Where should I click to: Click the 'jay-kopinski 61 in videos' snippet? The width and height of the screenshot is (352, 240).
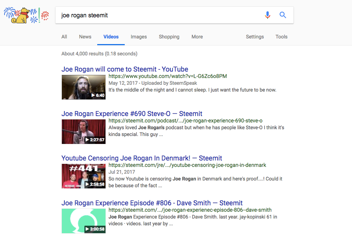(x=193, y=220)
